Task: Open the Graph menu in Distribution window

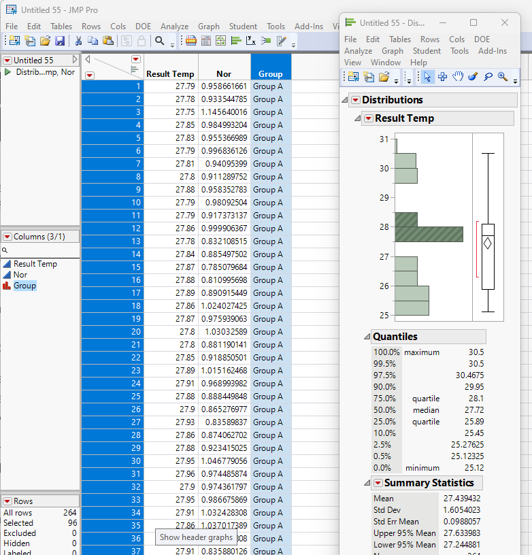Action: point(392,51)
